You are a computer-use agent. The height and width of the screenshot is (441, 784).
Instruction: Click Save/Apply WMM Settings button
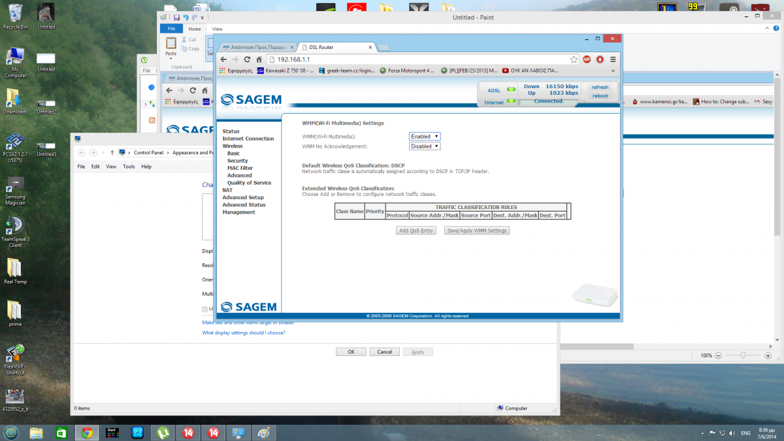[476, 231]
